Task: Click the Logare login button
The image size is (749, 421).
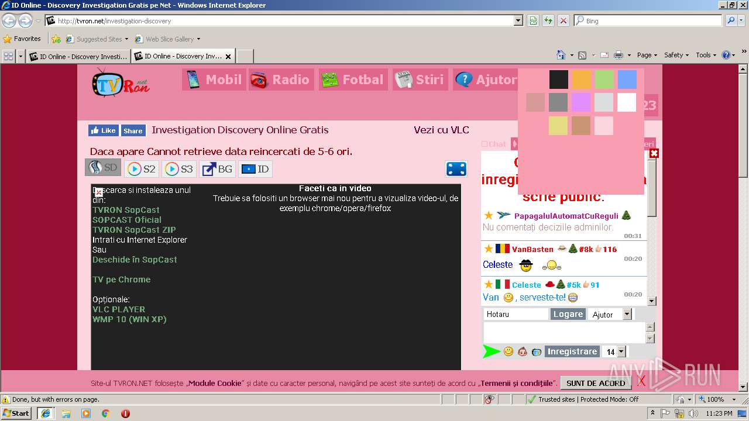Action: (568, 314)
